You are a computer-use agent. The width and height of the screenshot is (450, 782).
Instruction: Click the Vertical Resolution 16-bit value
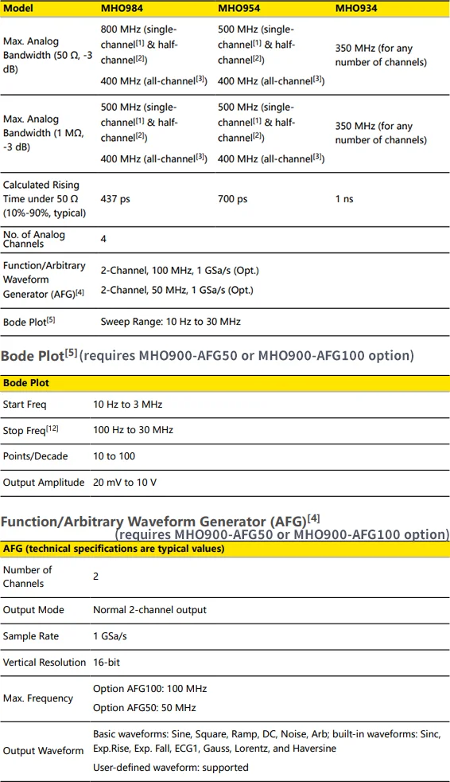coord(107,663)
